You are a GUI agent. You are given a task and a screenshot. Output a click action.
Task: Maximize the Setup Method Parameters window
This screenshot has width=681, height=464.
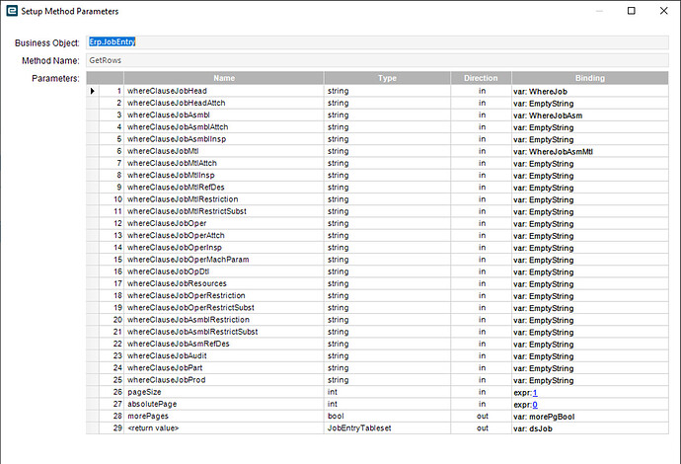(x=632, y=11)
